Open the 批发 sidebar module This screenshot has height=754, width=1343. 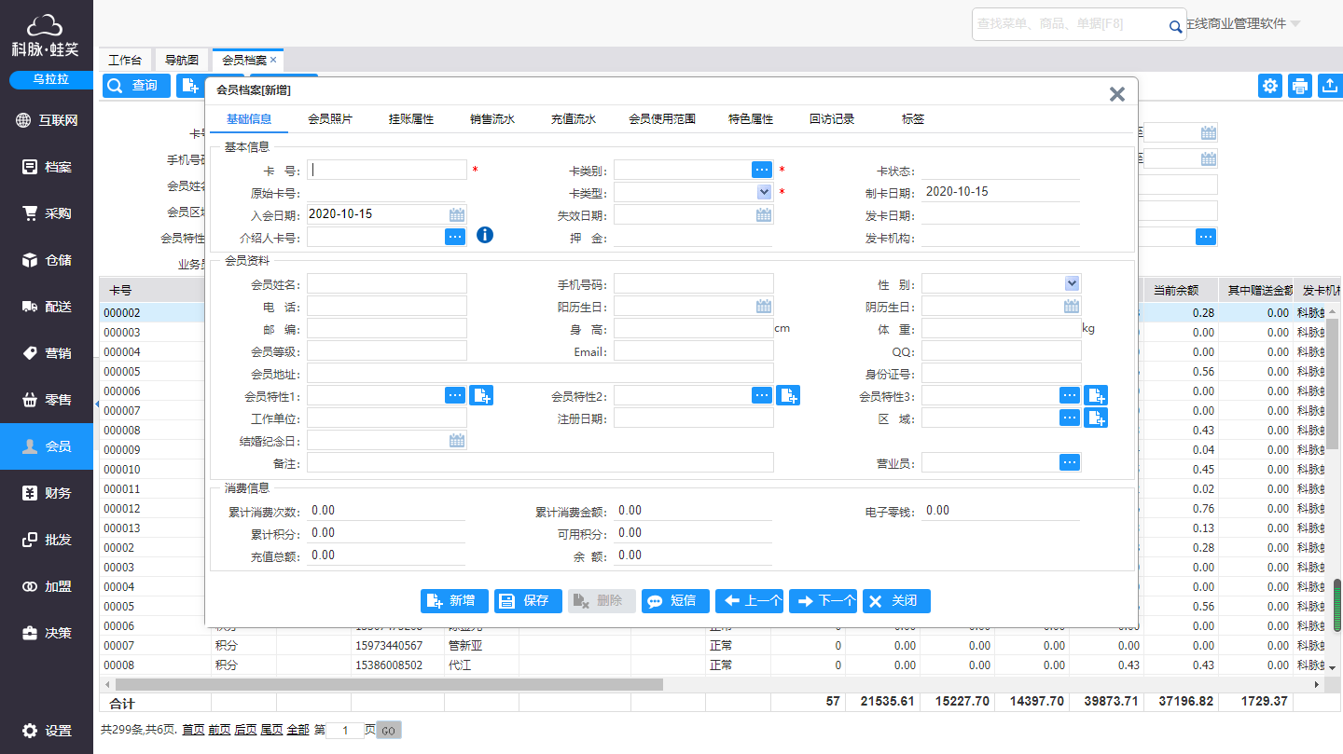coord(47,540)
